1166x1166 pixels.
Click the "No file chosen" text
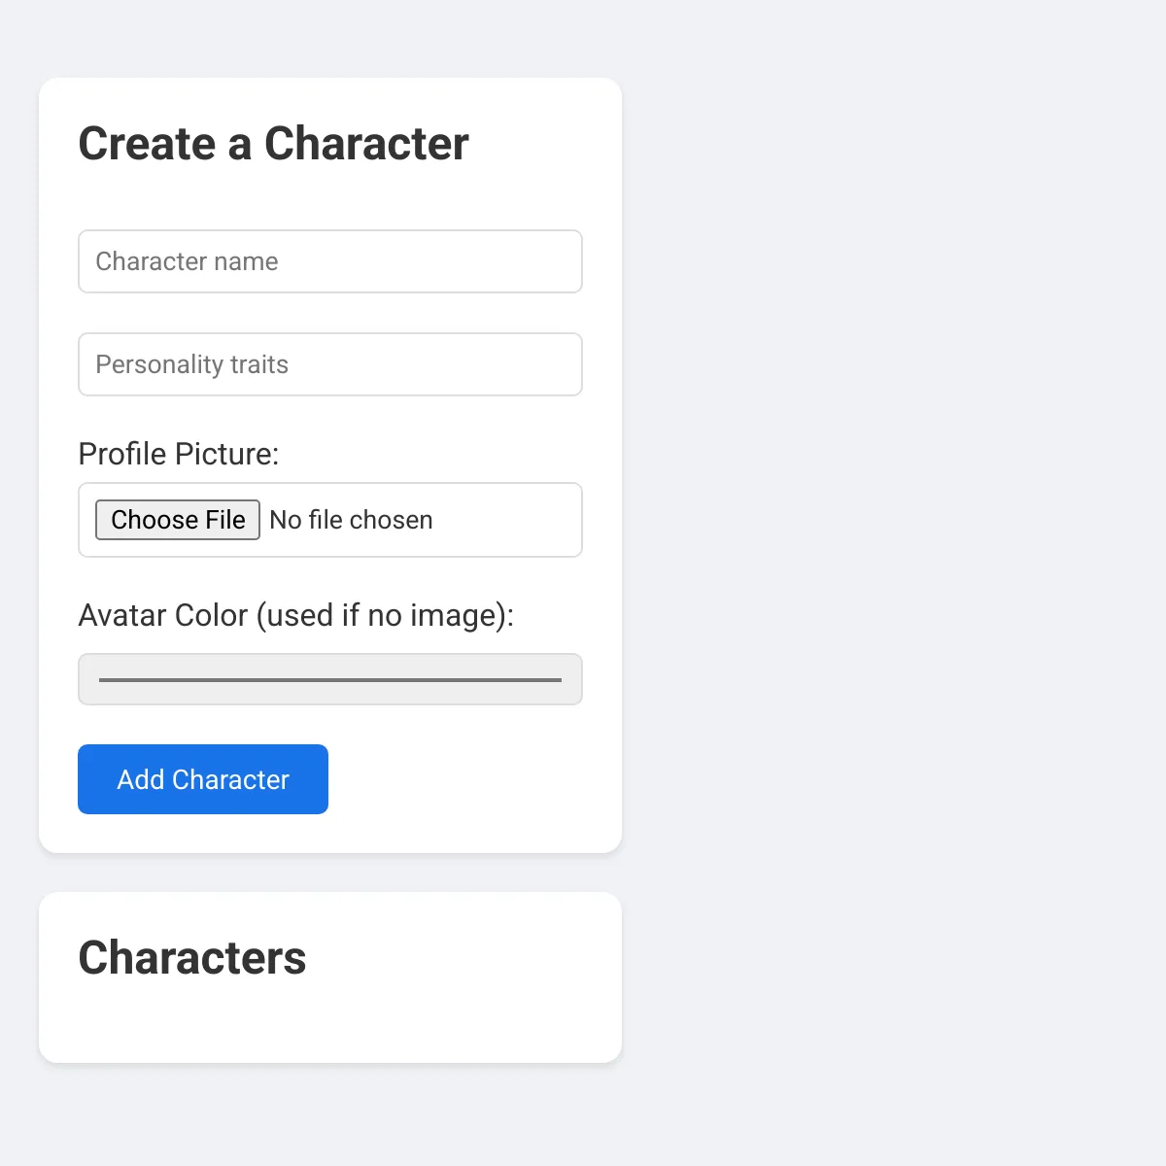pos(351,520)
